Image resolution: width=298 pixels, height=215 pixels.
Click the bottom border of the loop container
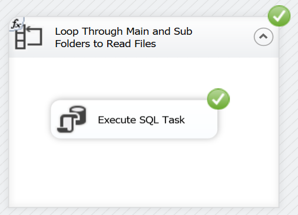coord(143,207)
